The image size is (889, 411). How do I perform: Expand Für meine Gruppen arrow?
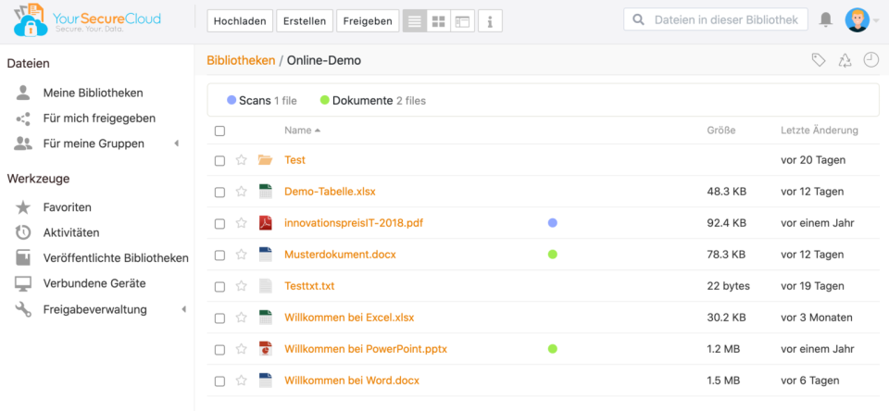(x=176, y=143)
